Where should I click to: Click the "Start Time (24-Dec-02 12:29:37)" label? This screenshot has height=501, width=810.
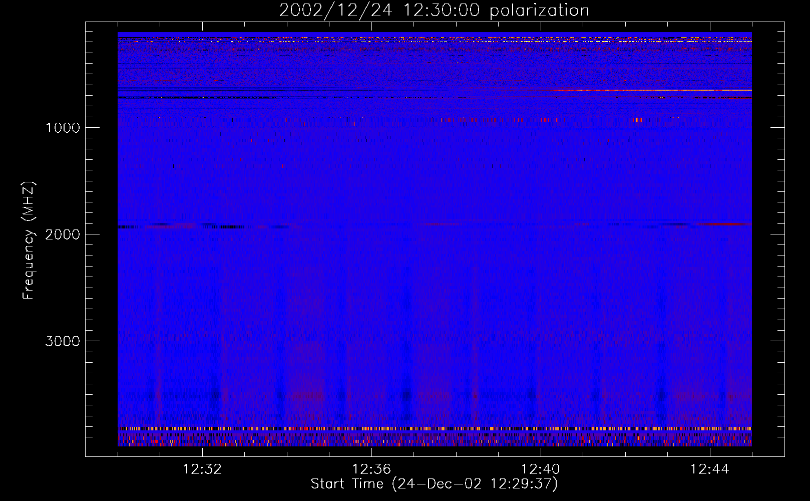click(x=434, y=484)
